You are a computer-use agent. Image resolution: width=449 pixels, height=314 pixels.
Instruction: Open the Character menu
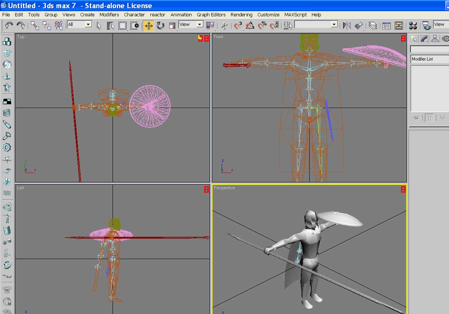[x=134, y=15]
